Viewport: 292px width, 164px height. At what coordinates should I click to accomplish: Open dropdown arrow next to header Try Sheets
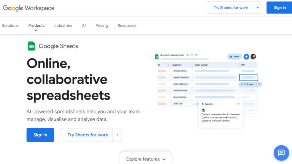click(258, 8)
